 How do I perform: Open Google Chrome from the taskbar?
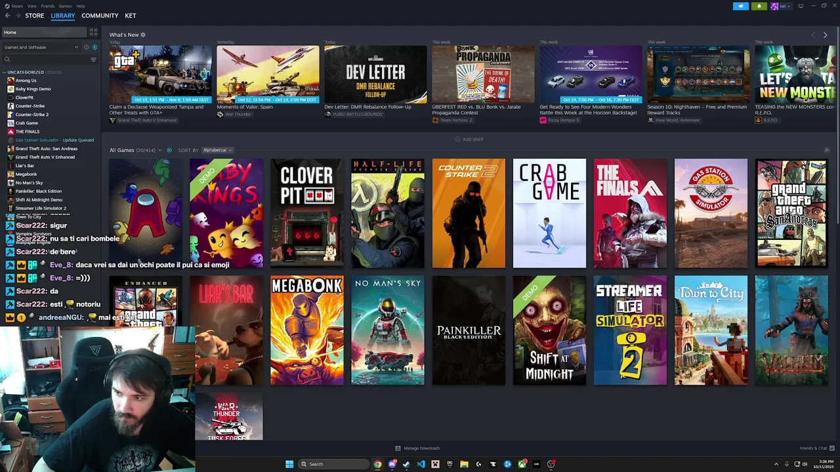point(377,464)
